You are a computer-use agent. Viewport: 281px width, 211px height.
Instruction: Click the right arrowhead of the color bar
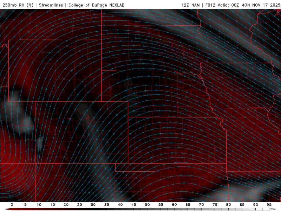(273, 209)
